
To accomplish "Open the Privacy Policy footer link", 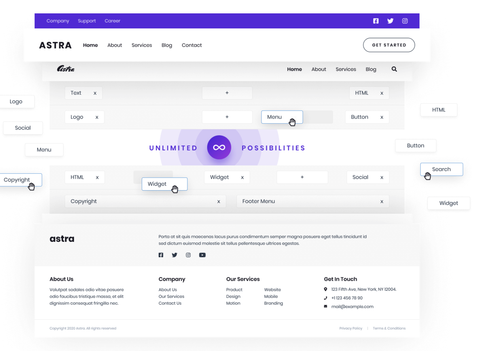I will (x=351, y=328).
